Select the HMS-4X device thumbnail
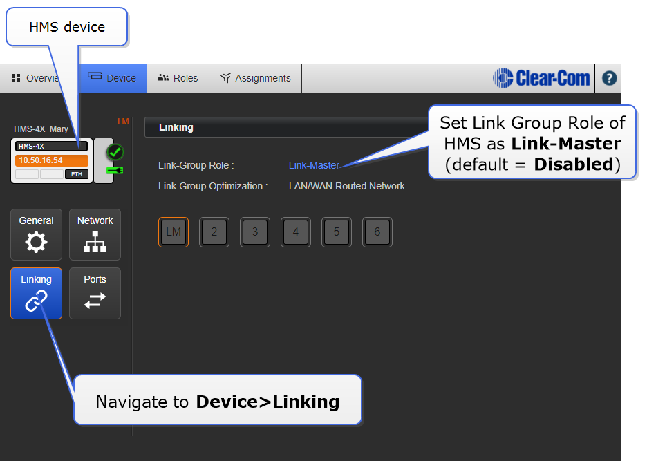647x461 pixels. (52, 161)
